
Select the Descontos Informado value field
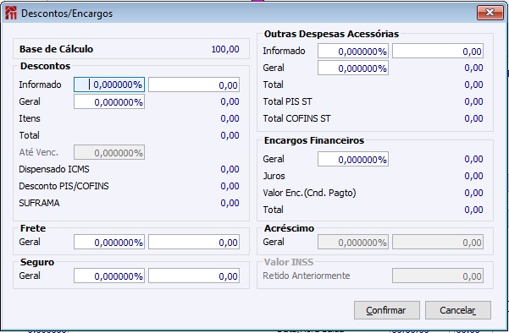pyautogui.click(x=194, y=85)
